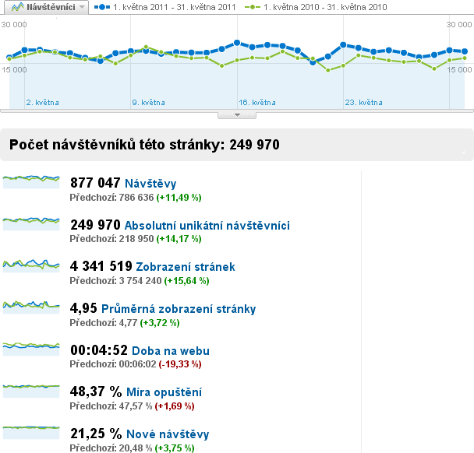
Task: Click the 2011 legend blue marker
Action: pos(102,7)
